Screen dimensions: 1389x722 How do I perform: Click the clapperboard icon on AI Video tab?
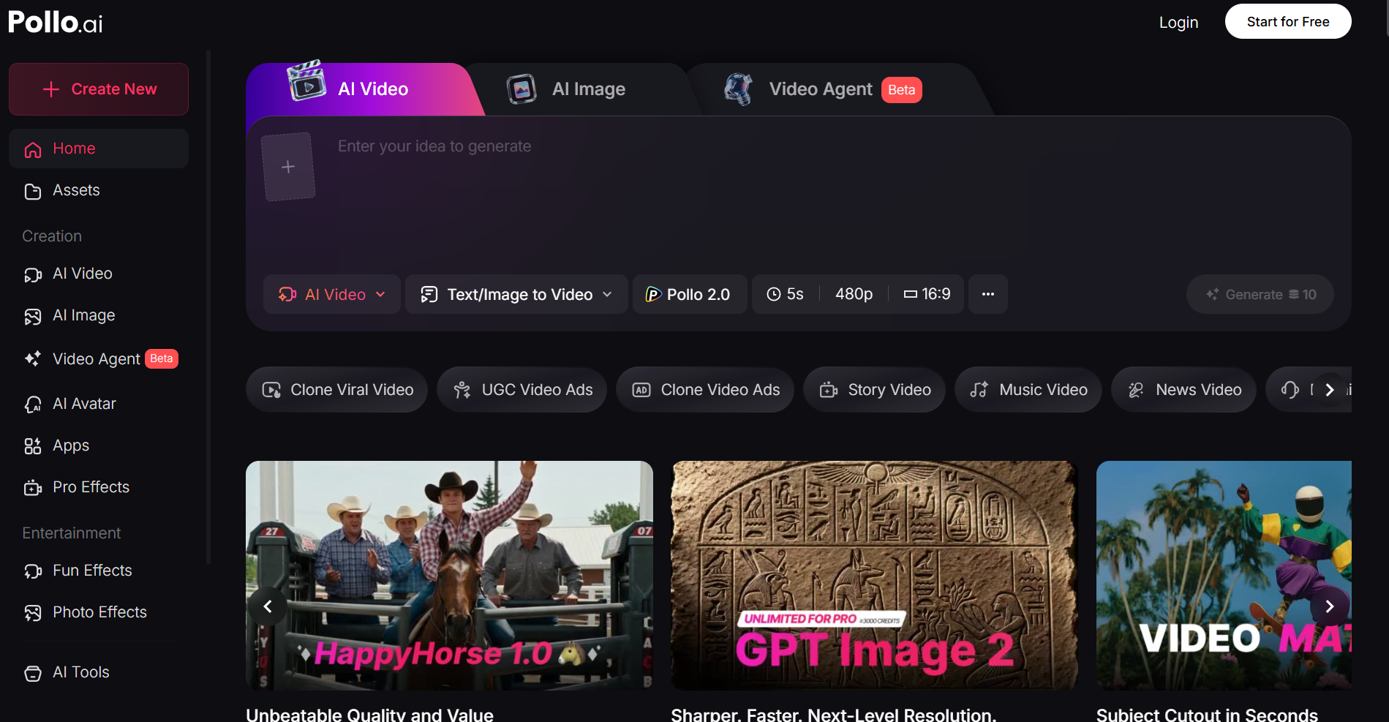(306, 80)
